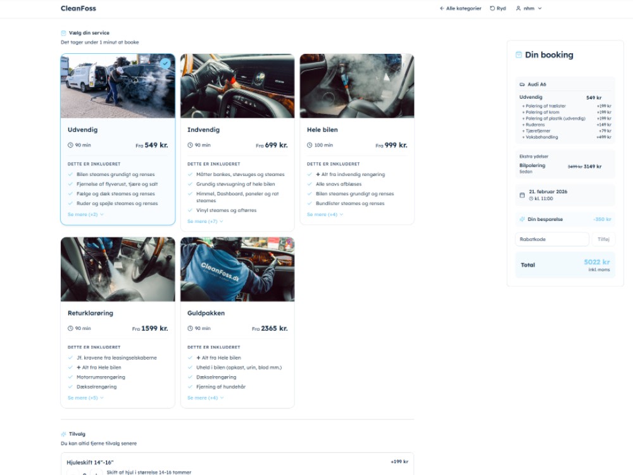Click checkmark beside Bilen steames grundigt in Udvendig
Screen dimensions: 633x475
pyautogui.click(x=70, y=175)
